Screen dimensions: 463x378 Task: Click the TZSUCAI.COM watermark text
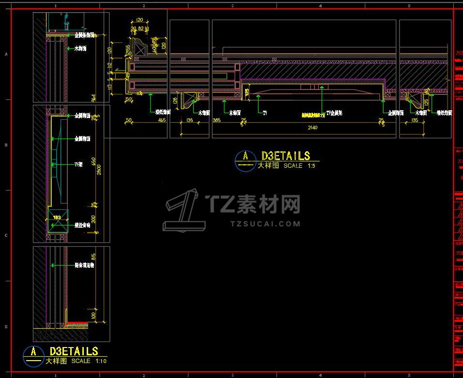(265, 224)
